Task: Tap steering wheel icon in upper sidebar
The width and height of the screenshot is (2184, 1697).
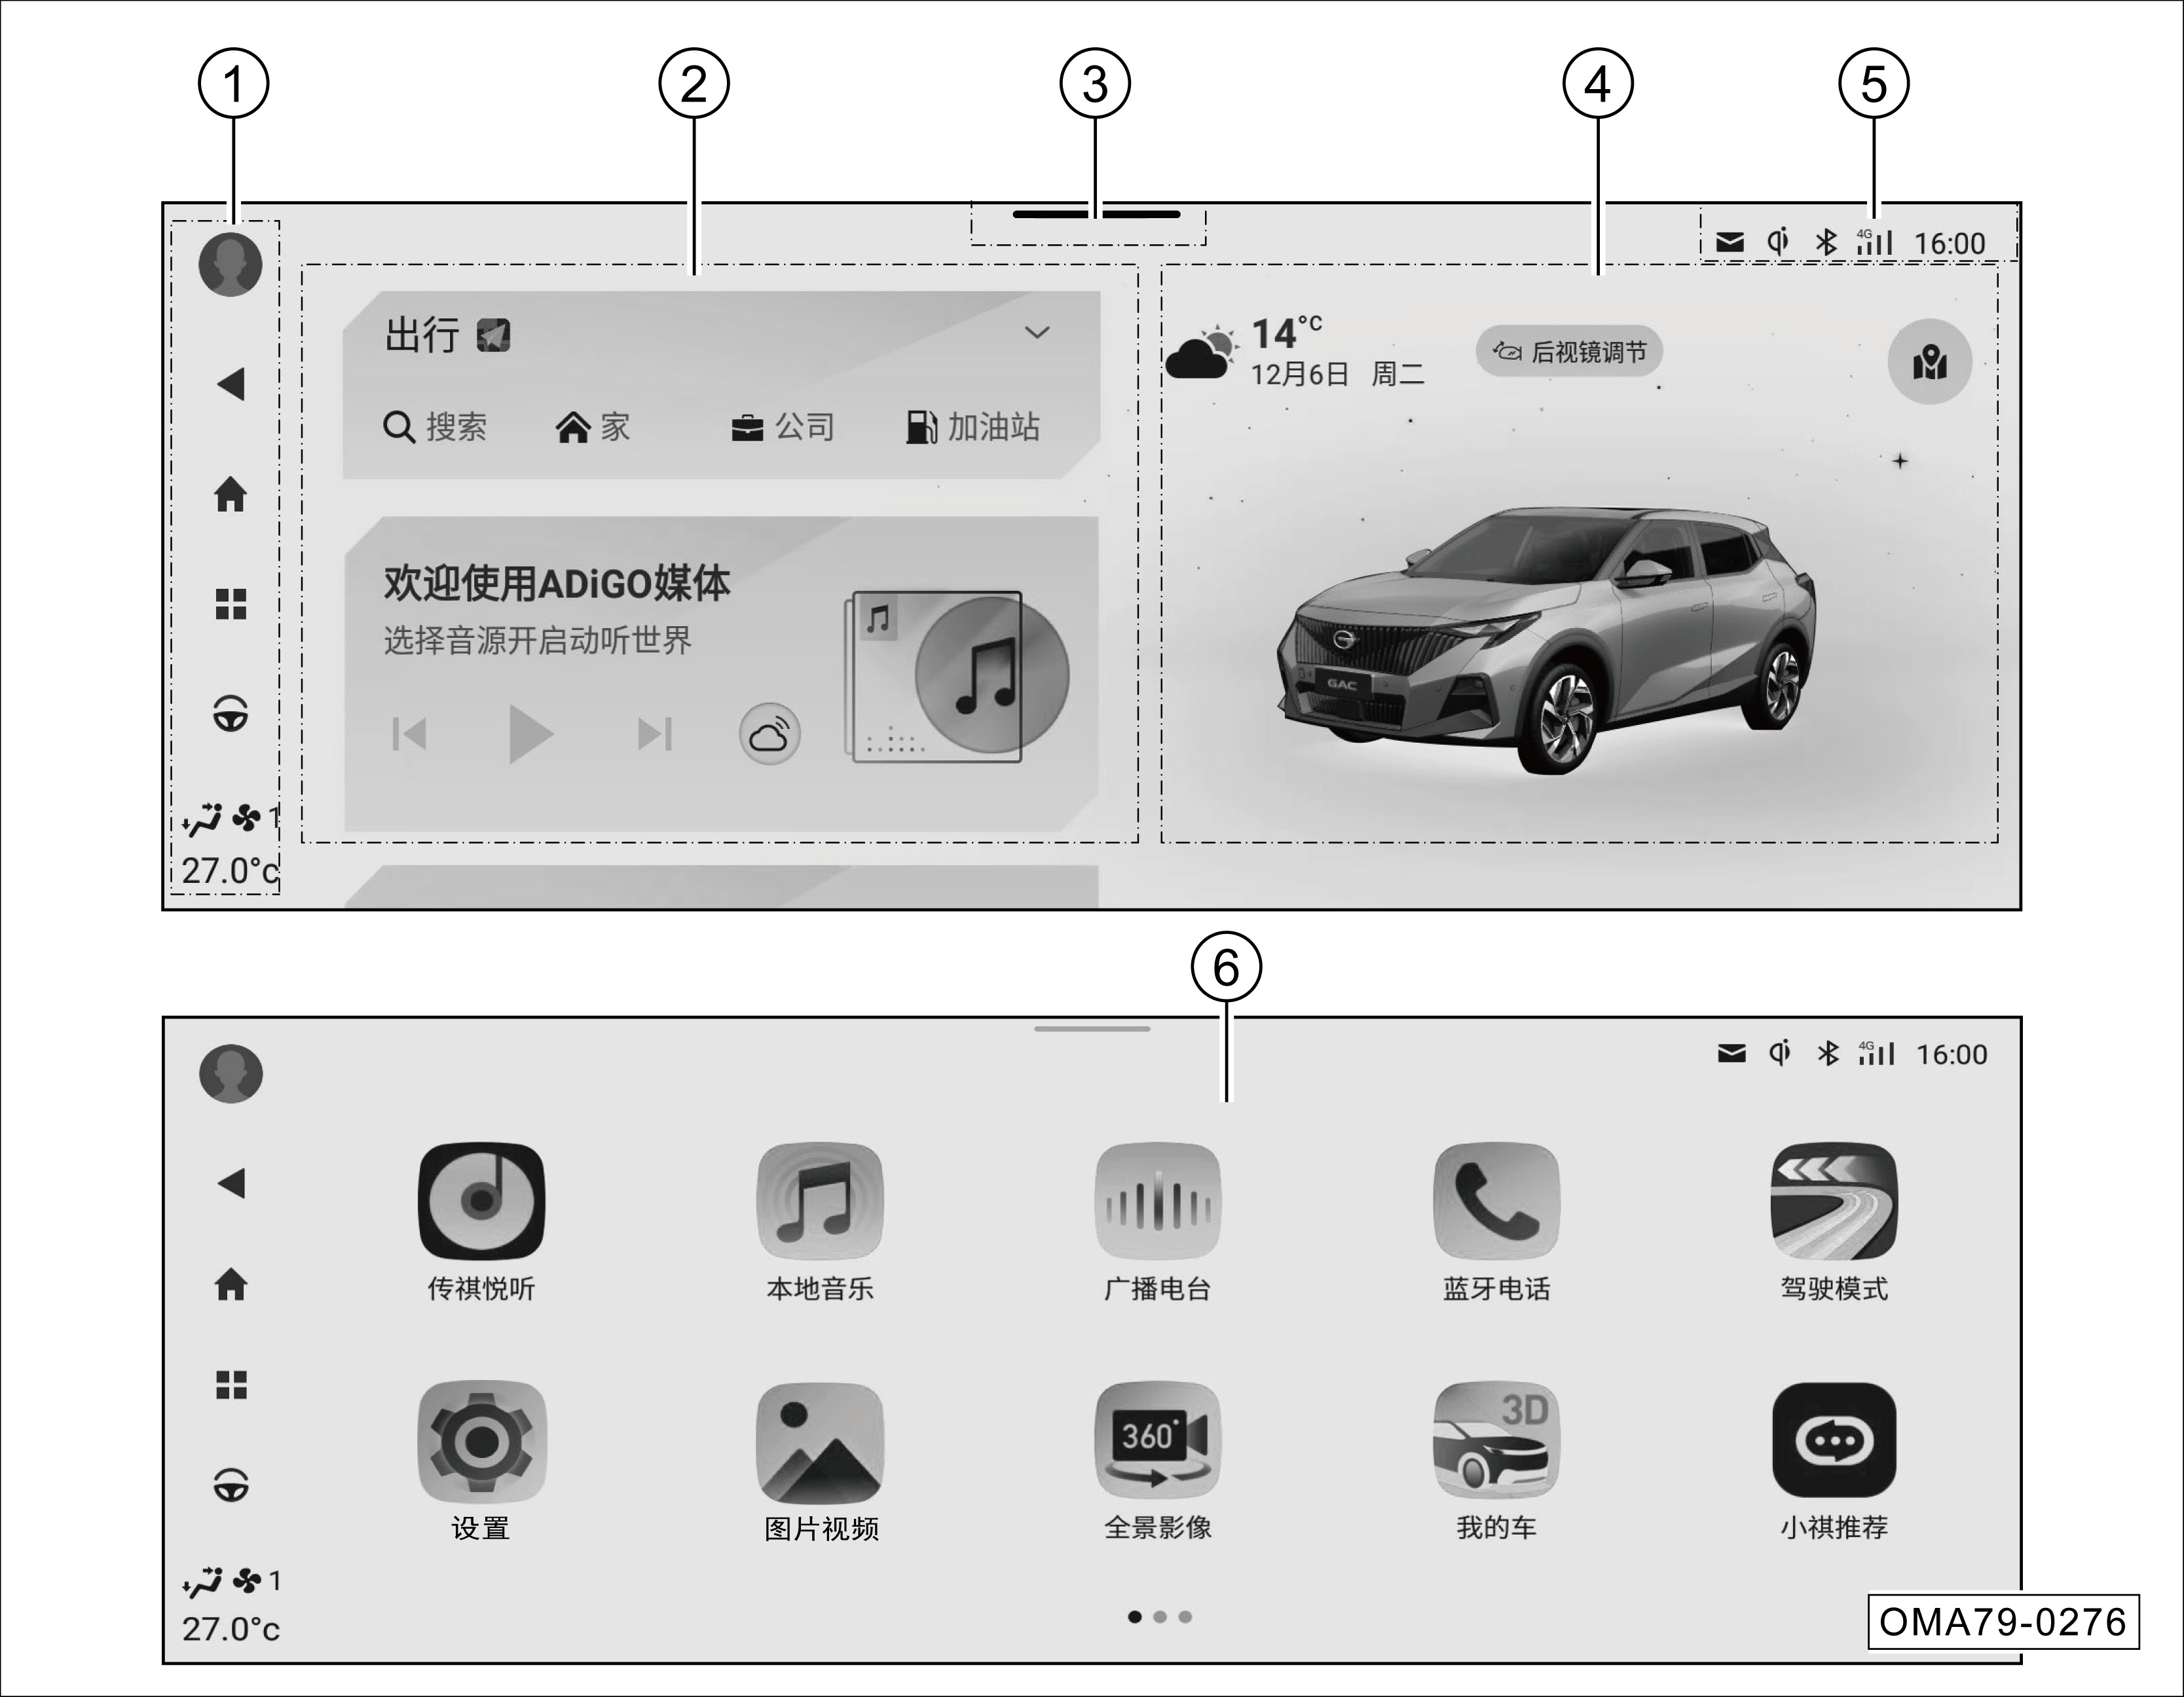Action: (231, 714)
